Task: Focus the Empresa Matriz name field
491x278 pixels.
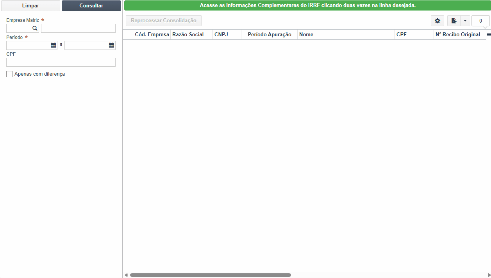Action: point(78,28)
